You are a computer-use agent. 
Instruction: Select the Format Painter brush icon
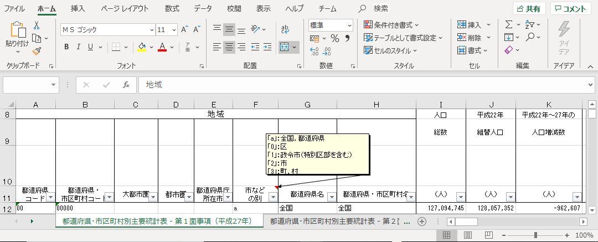(x=37, y=51)
